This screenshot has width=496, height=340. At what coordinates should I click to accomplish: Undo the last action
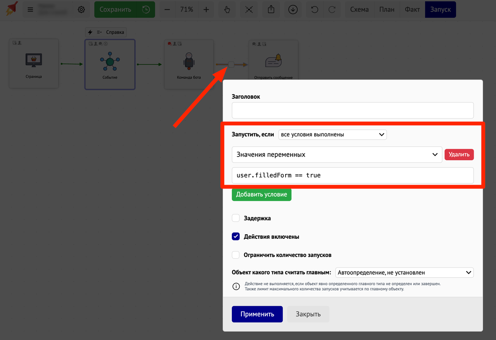315,10
